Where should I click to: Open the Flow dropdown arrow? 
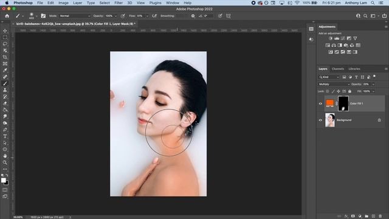(x=147, y=16)
